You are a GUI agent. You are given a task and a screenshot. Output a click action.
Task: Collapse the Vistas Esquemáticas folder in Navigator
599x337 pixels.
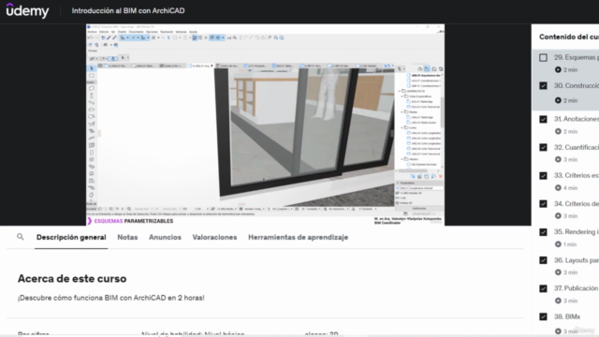pos(402,96)
